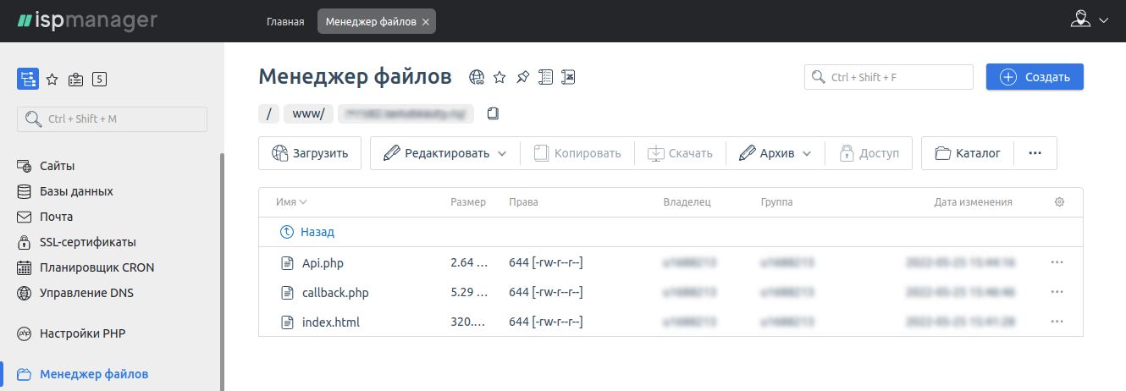The image size is (1126, 391).
Task: Click the 5.29 size in the callback.php row
Action: (470, 293)
